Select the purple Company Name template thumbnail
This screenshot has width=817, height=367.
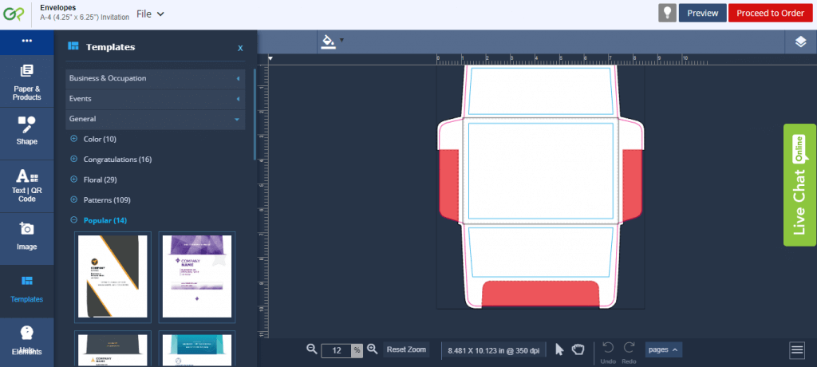click(196, 277)
